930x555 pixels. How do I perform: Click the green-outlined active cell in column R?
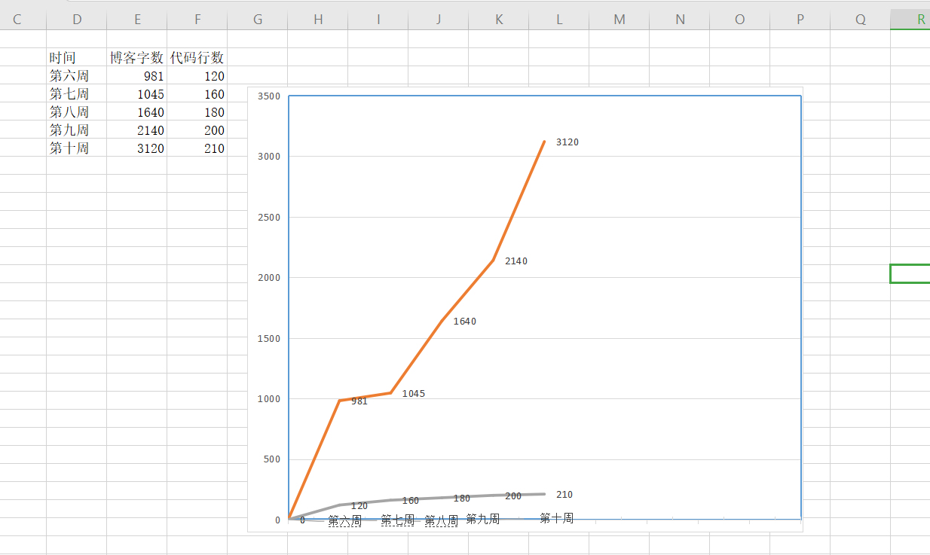910,274
